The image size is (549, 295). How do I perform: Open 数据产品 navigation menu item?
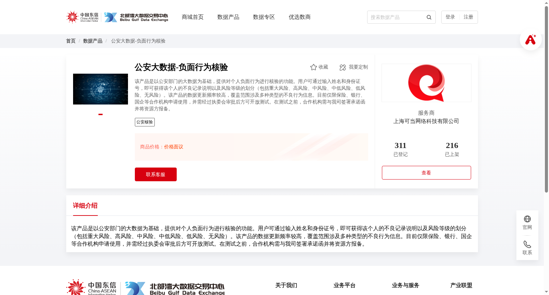(228, 17)
